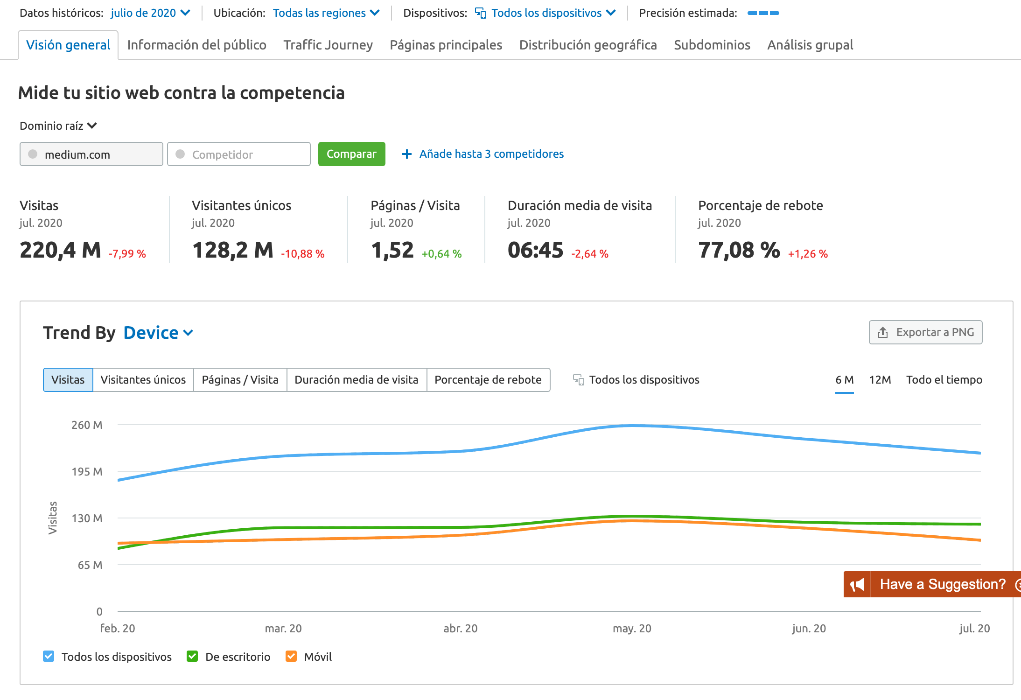Click the -10,88 % change indicator

pyautogui.click(x=303, y=254)
